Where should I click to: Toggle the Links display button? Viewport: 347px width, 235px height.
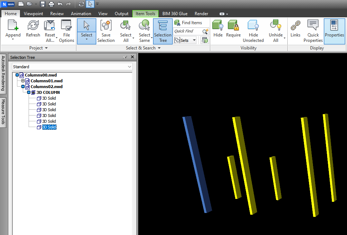tap(295, 29)
